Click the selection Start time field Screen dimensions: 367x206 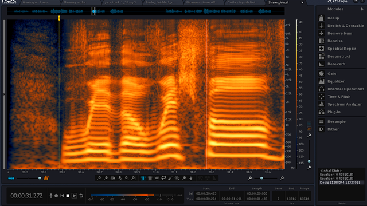pos(206,193)
